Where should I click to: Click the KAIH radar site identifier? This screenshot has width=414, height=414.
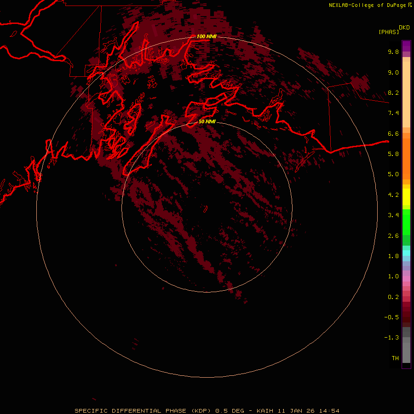tap(266, 411)
